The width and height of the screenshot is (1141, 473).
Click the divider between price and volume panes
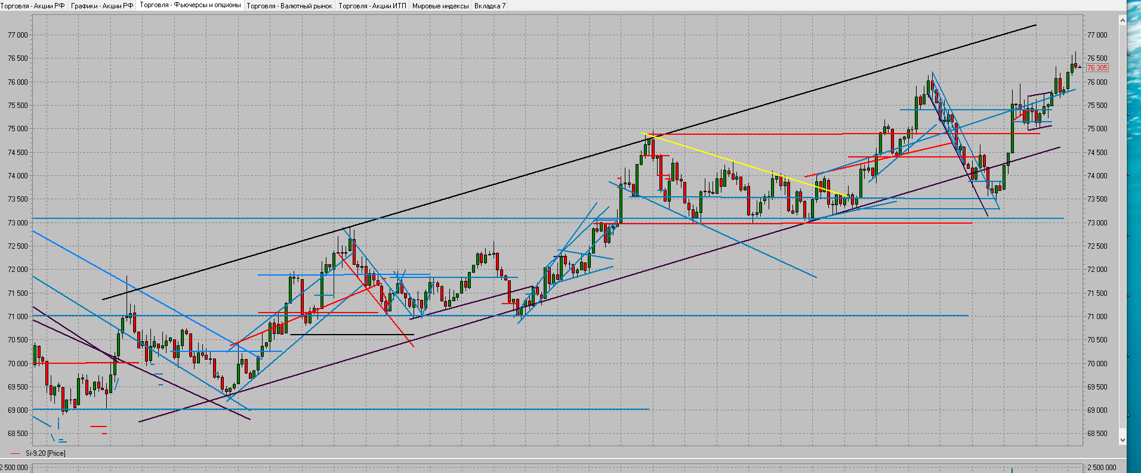coord(537,459)
